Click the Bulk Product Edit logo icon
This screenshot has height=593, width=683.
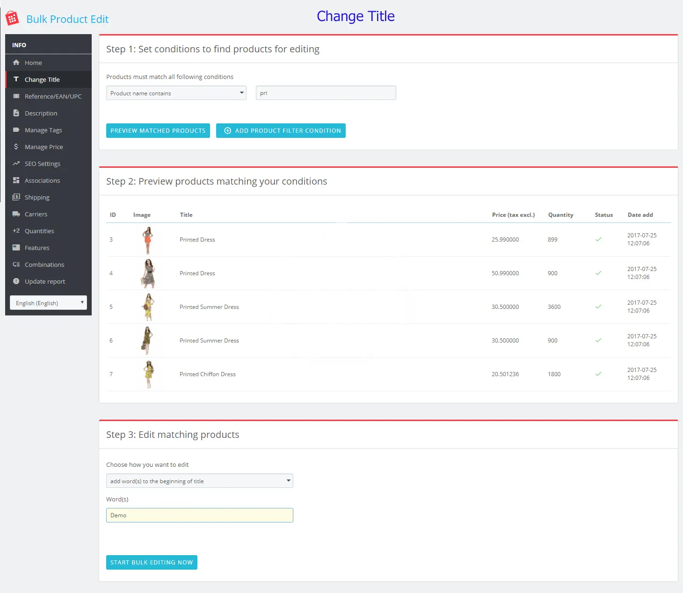point(12,18)
